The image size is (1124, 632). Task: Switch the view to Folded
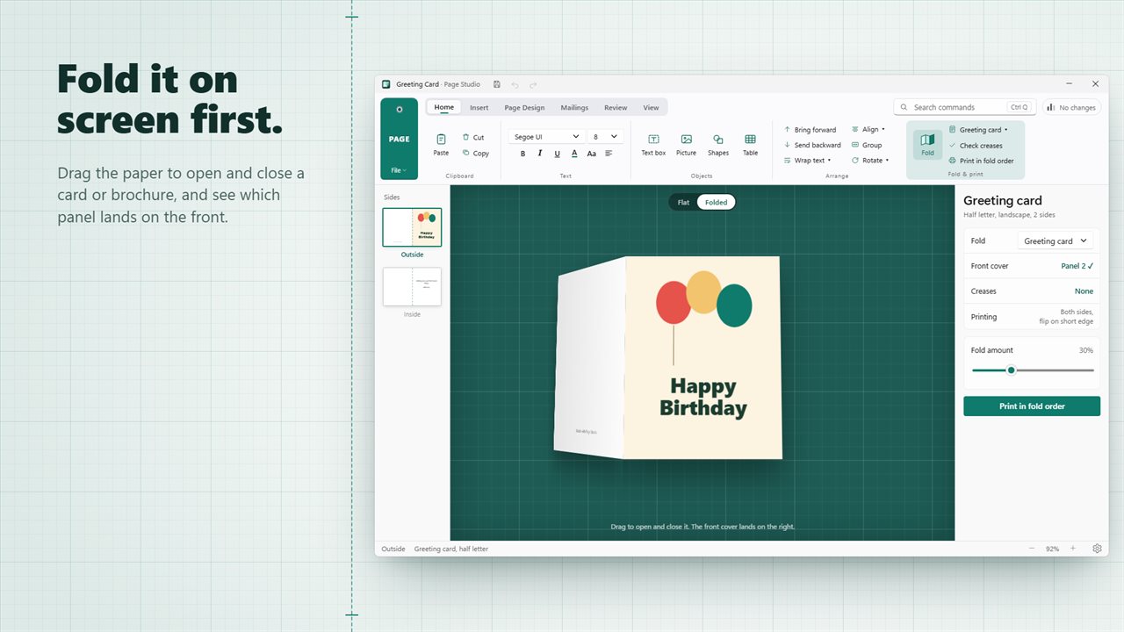tap(716, 202)
